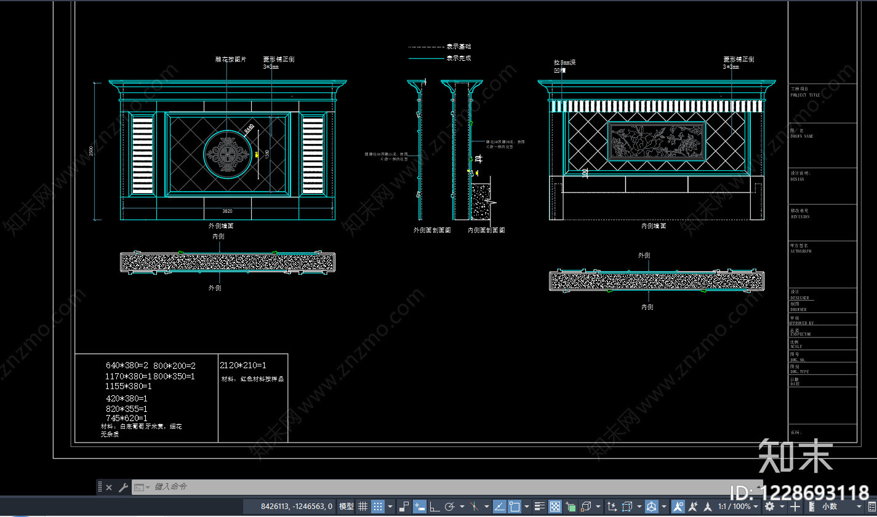The height and width of the screenshot is (517, 877).
Task: Toggle snap mode in status bar
Action: [x=378, y=507]
